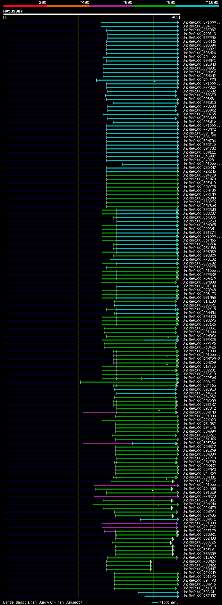Select hit label UniRef100_A7QEG2
Screen dimensions: 222x605
coord(199,260)
